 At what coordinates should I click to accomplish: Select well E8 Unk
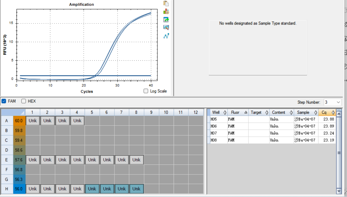[x=137, y=160]
